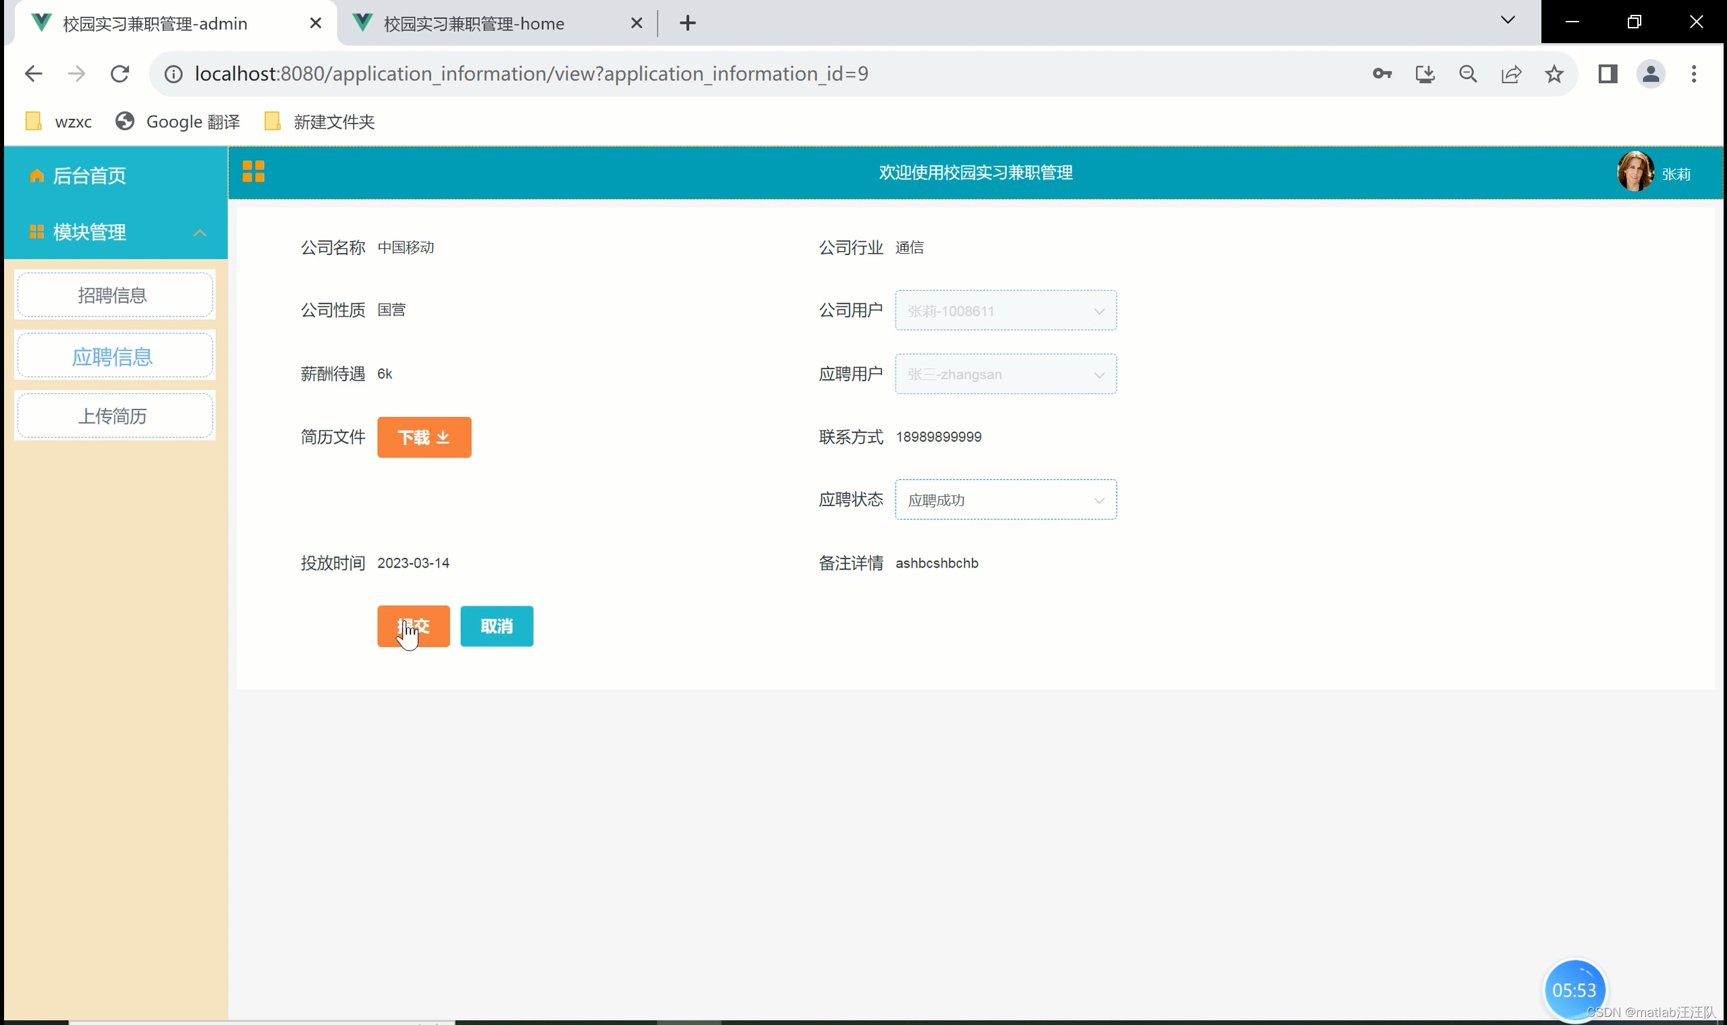This screenshot has height=1025, width=1727.
Task: Open browser zoom magnifier icon
Action: click(1468, 74)
